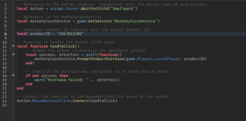
Task: Click the comment 'Reference to the MarketplaceService'
Action: pos(59,17)
